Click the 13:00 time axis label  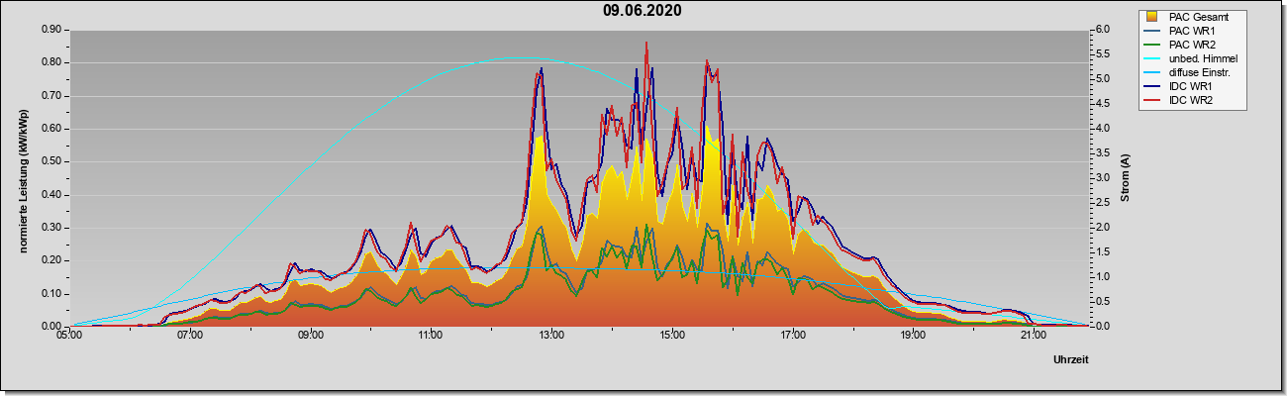click(x=551, y=336)
